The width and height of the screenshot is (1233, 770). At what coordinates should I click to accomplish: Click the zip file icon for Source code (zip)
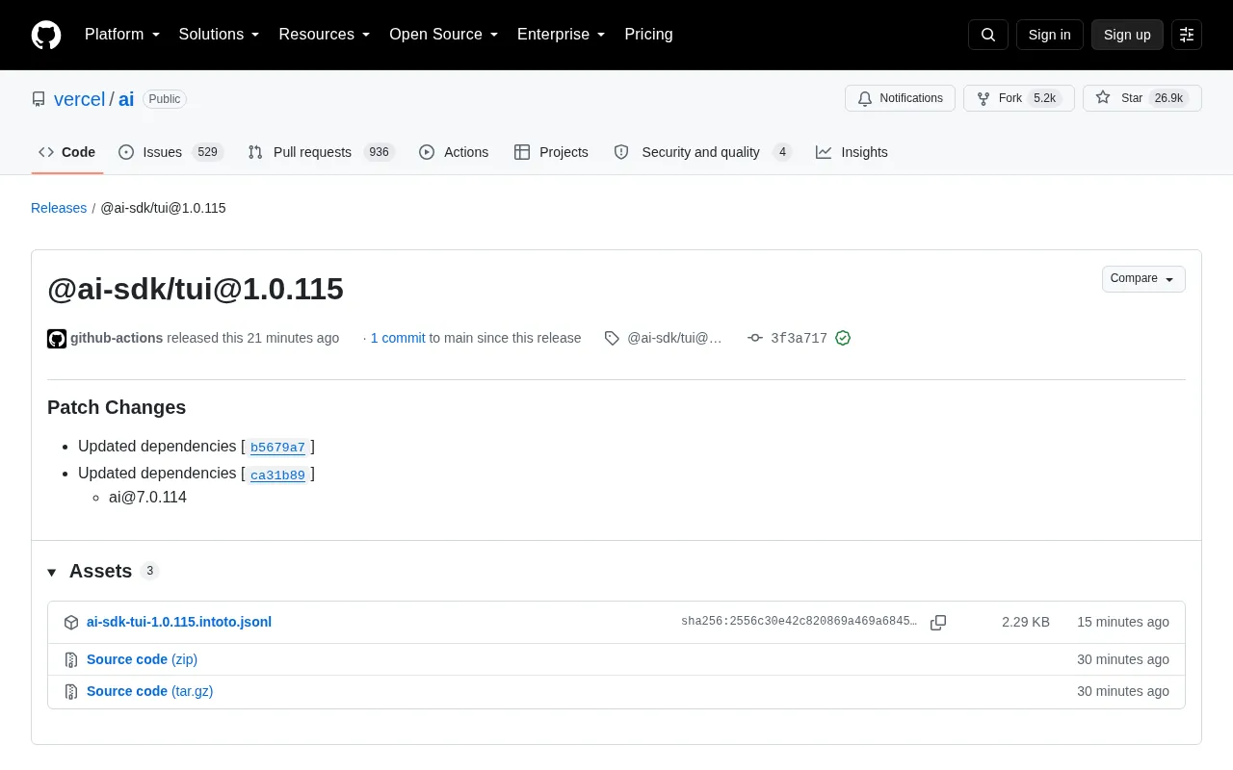(71, 660)
